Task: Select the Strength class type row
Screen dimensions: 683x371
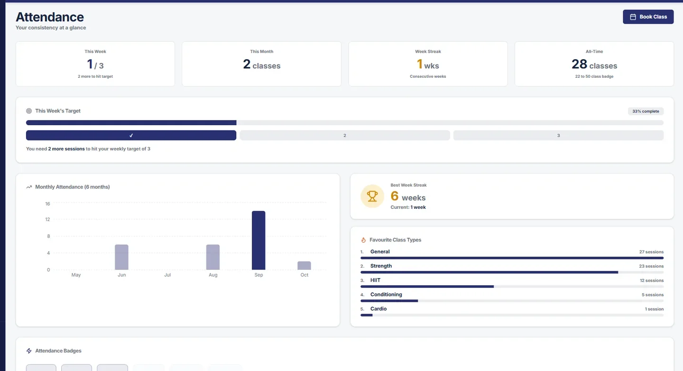Action: coord(512,269)
